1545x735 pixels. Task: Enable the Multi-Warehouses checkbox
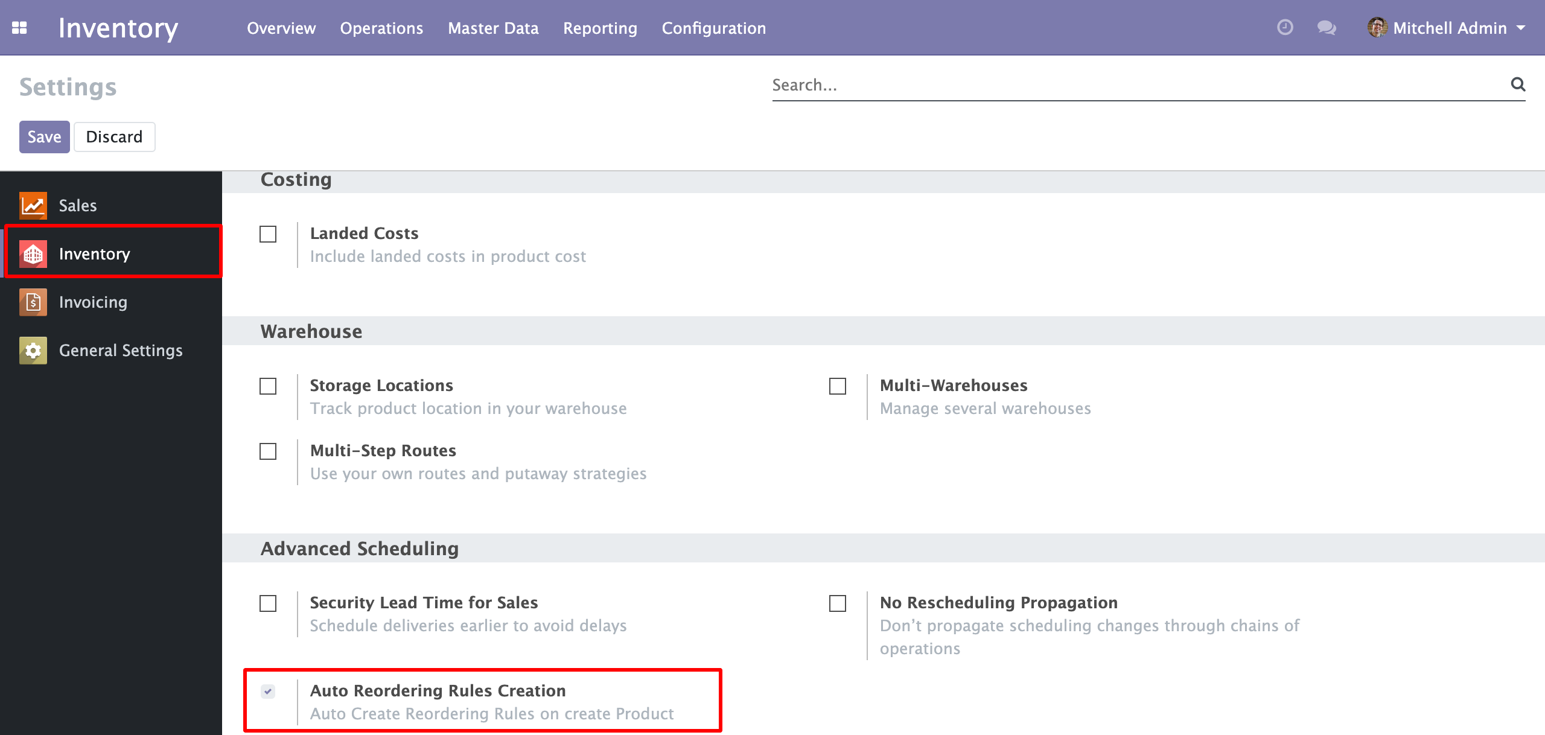click(838, 386)
